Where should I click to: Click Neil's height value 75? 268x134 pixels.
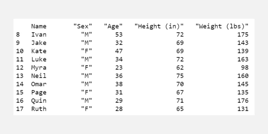click(x=180, y=76)
